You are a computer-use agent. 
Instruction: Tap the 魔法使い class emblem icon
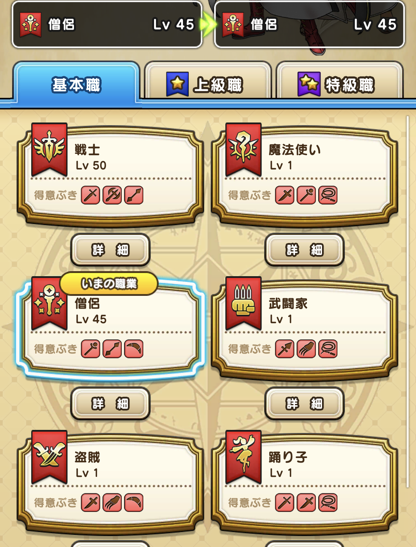point(243,149)
